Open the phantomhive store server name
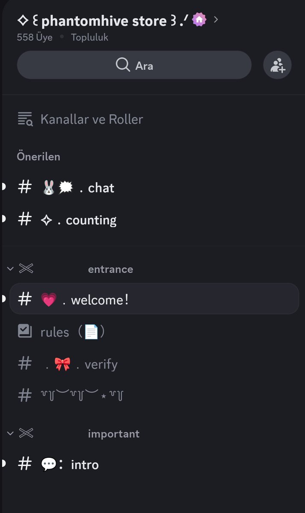Screen dimensions: 305x513 click(104, 21)
